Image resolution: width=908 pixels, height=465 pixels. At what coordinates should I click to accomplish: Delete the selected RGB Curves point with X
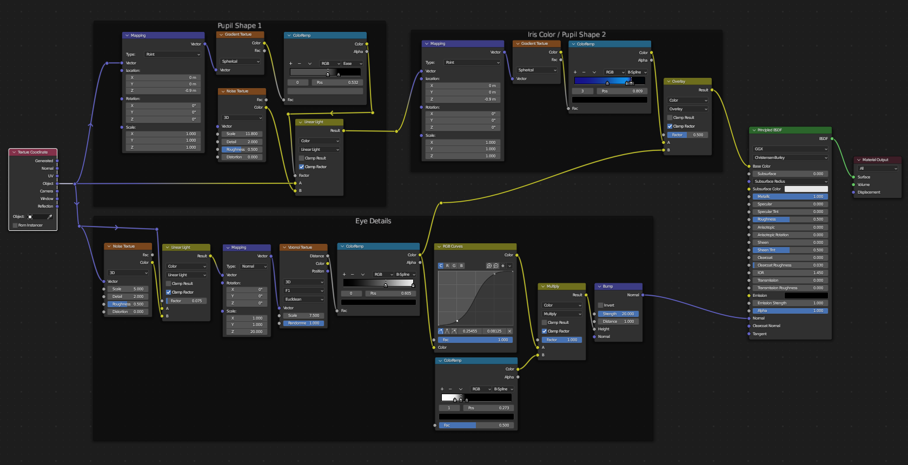point(509,331)
